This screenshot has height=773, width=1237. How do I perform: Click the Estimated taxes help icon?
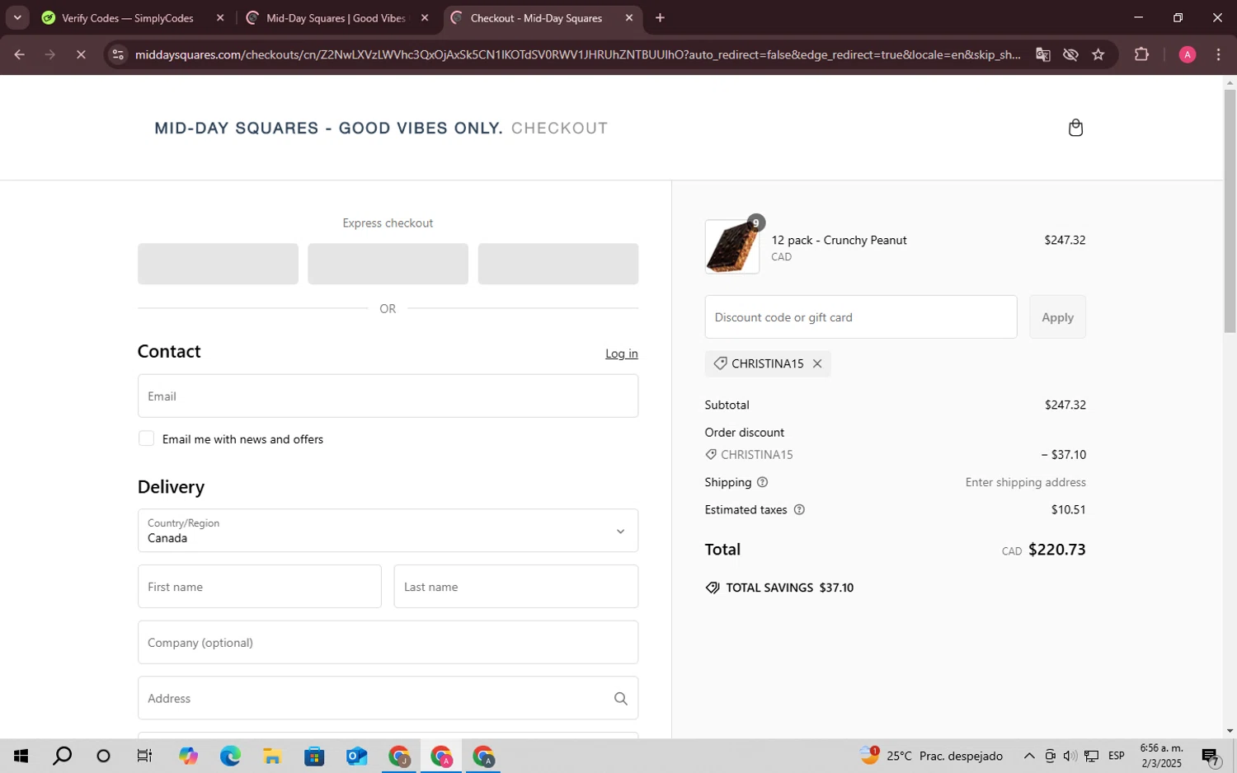pos(798,510)
